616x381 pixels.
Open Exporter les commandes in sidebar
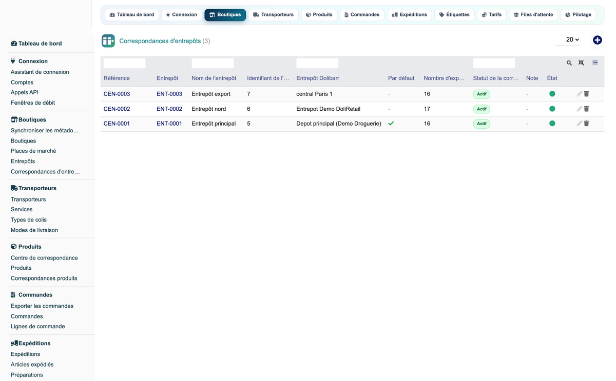coord(42,306)
